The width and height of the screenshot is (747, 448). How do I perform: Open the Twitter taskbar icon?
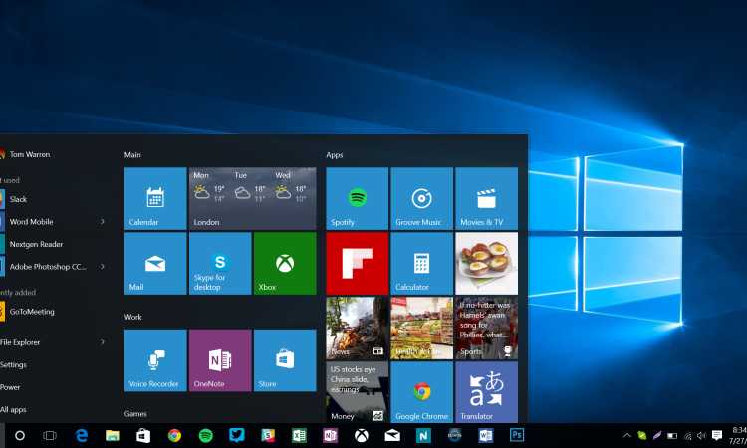pyautogui.click(x=237, y=435)
